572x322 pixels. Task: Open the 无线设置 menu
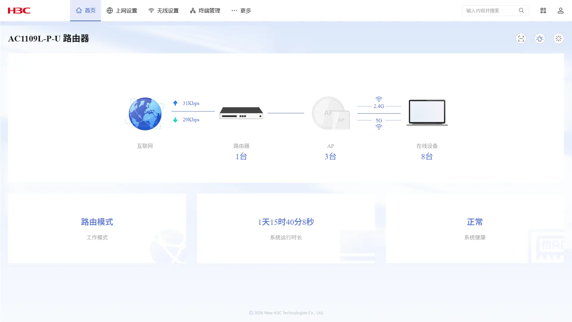point(163,10)
